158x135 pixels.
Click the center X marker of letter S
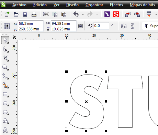point(86,102)
